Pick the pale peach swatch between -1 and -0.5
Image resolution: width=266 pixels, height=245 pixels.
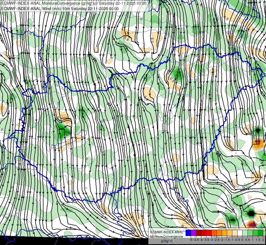(235, 233)
